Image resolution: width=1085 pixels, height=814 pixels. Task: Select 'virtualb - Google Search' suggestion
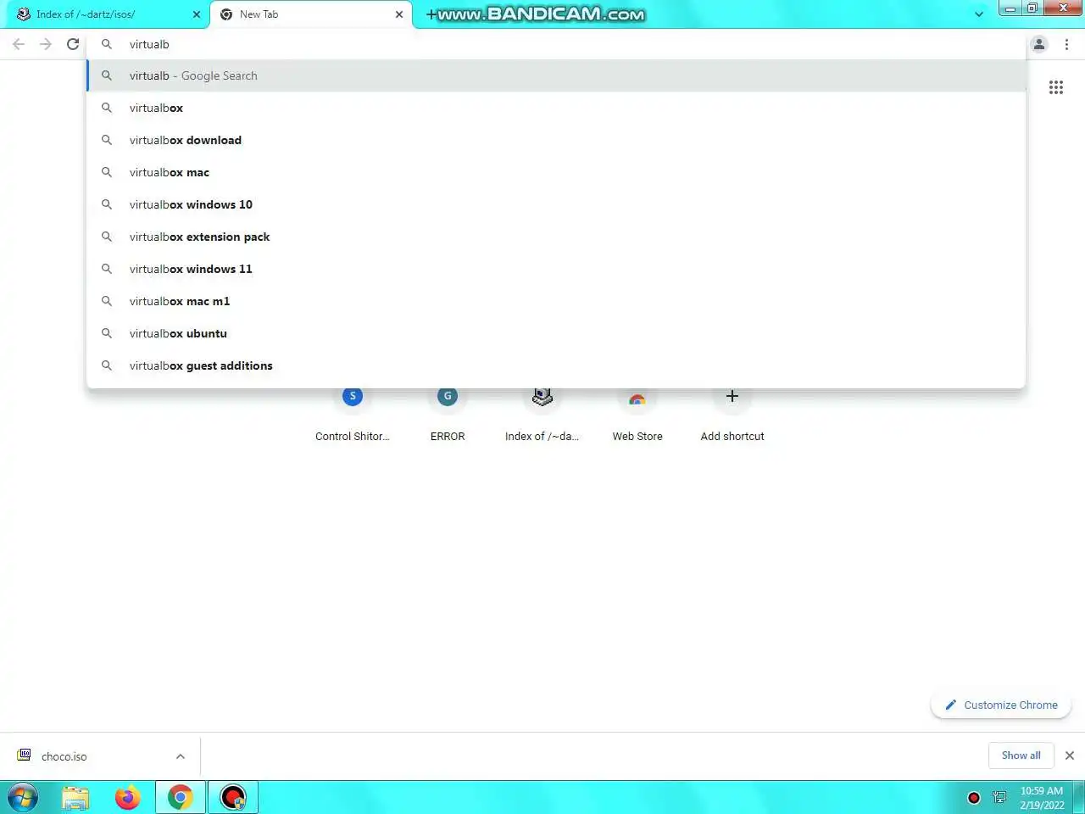click(x=556, y=75)
